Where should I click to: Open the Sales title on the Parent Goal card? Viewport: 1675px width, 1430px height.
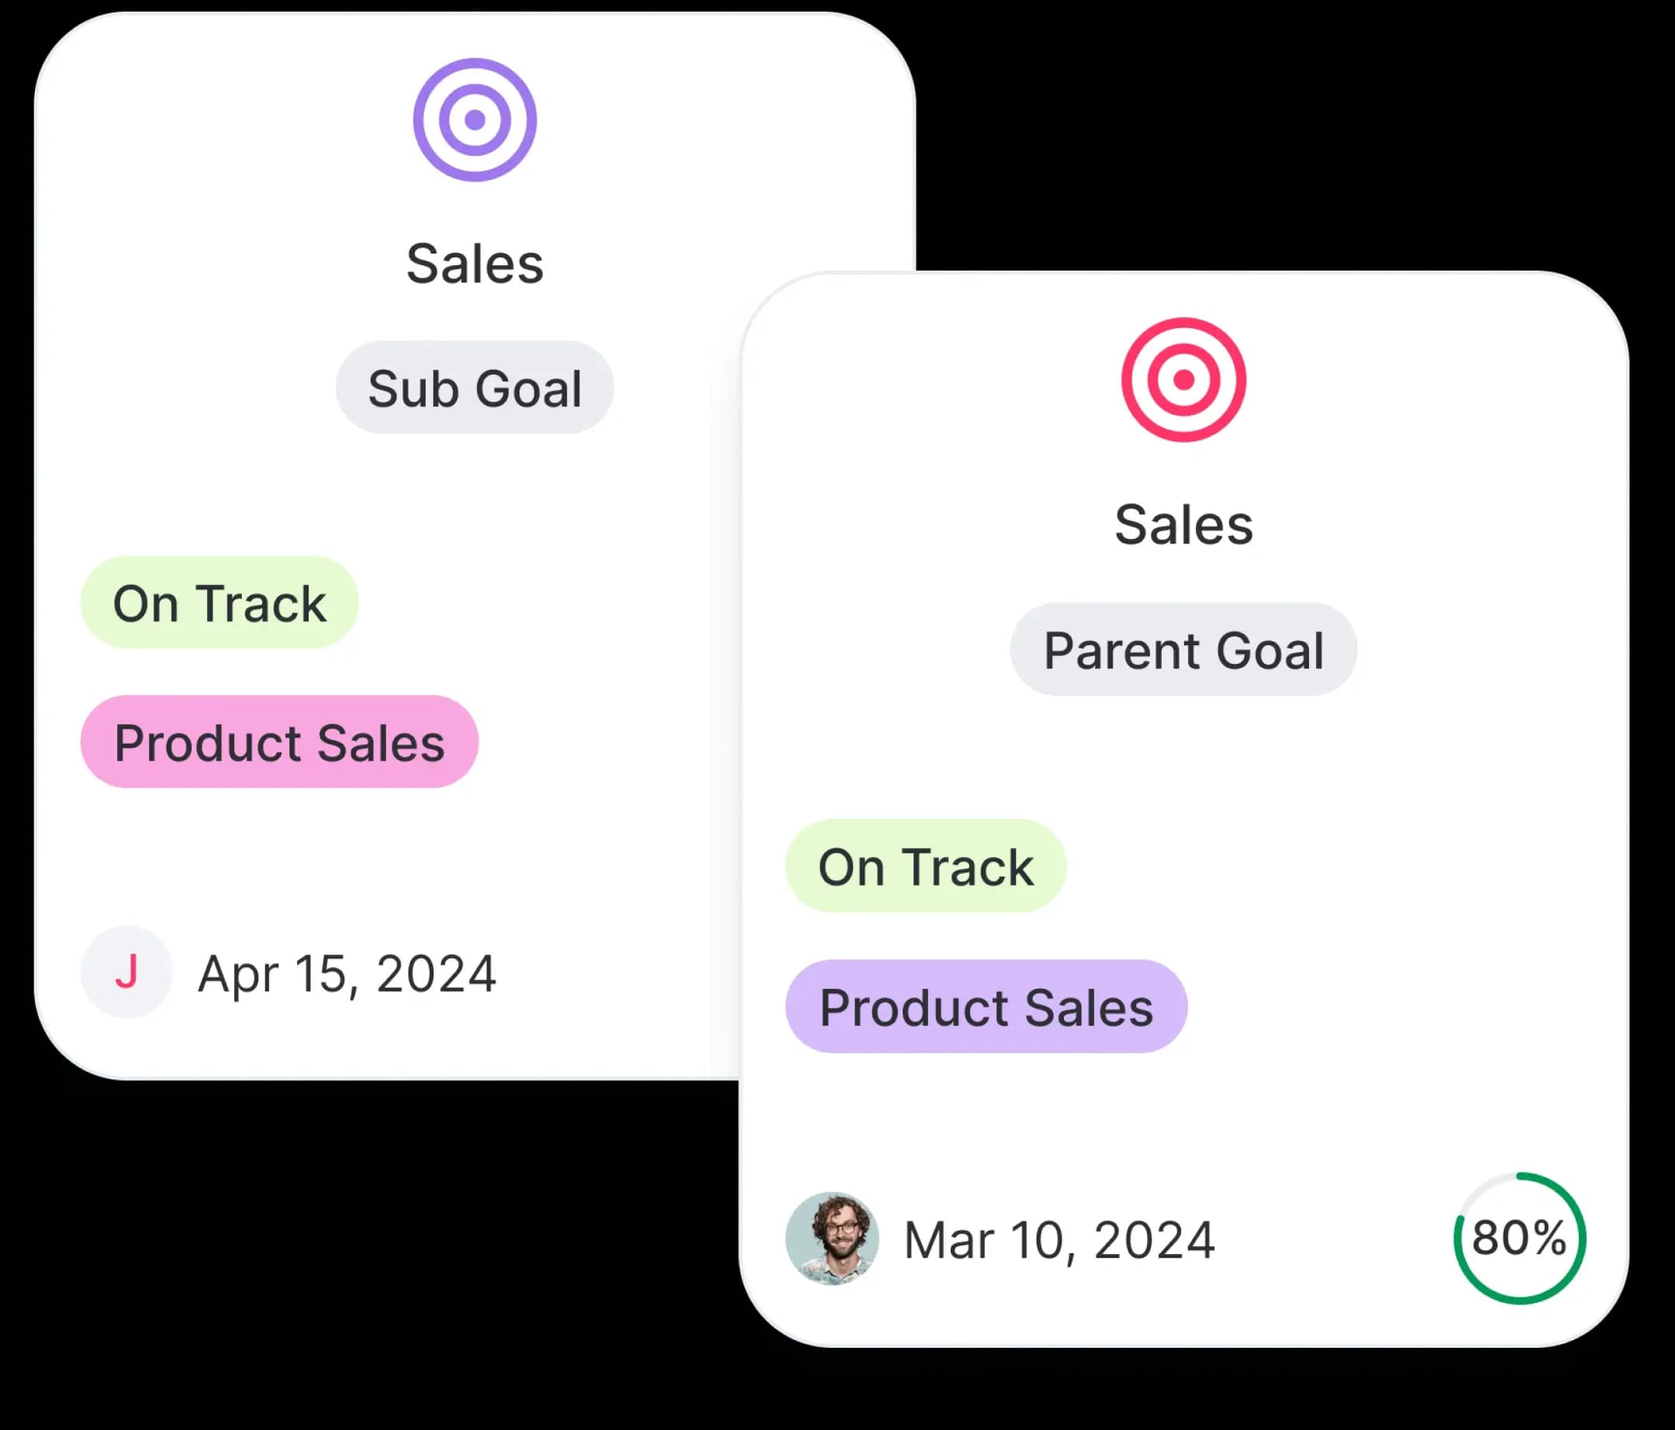1183,525
